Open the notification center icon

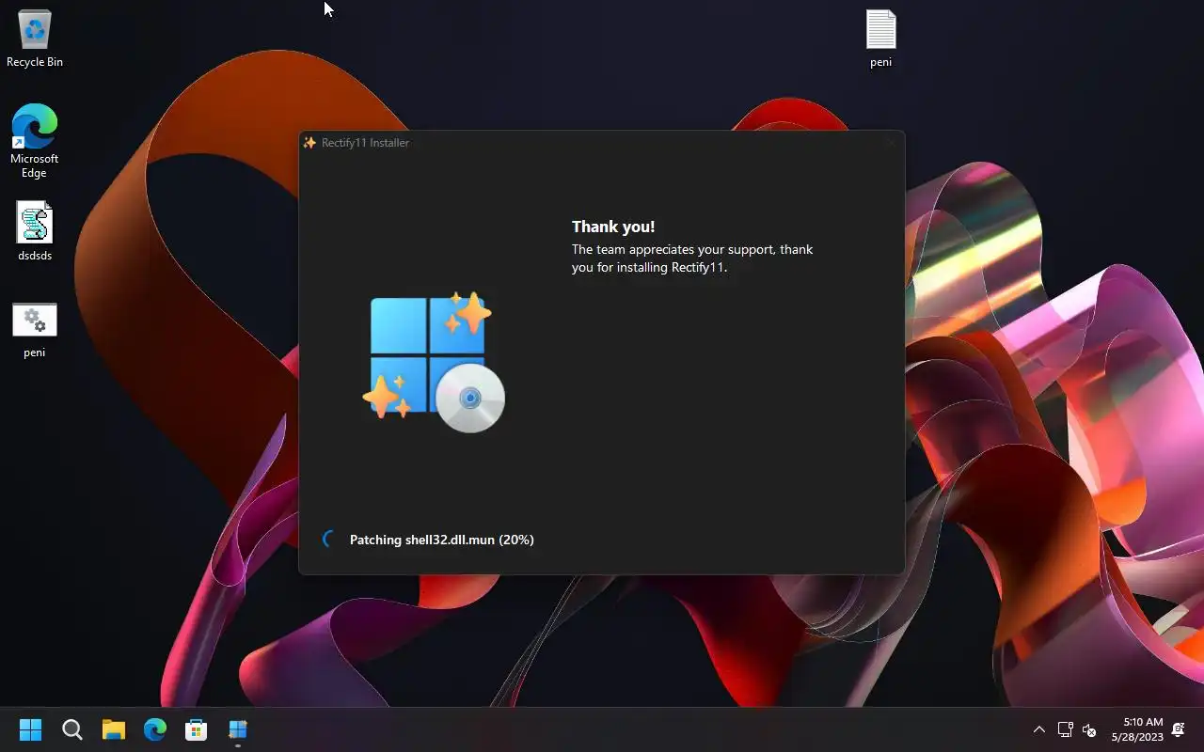coord(1179,729)
